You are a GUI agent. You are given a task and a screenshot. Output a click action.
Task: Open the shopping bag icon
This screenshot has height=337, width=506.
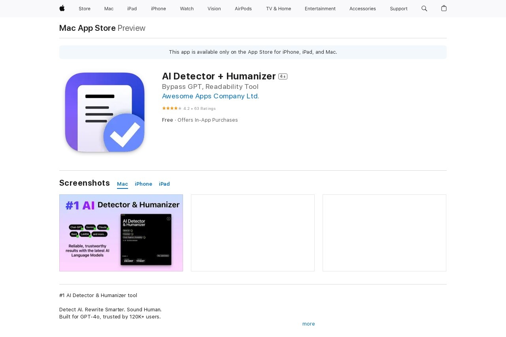(444, 8)
